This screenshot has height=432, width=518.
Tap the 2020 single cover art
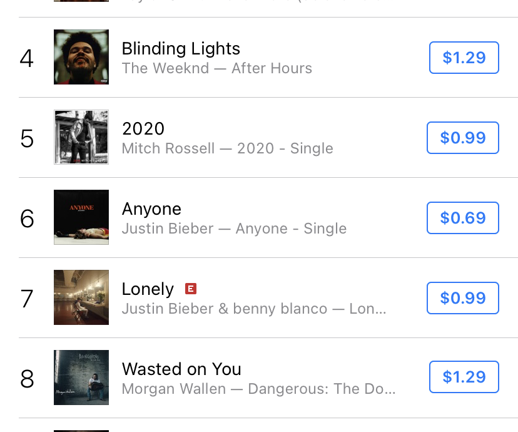coord(81,137)
